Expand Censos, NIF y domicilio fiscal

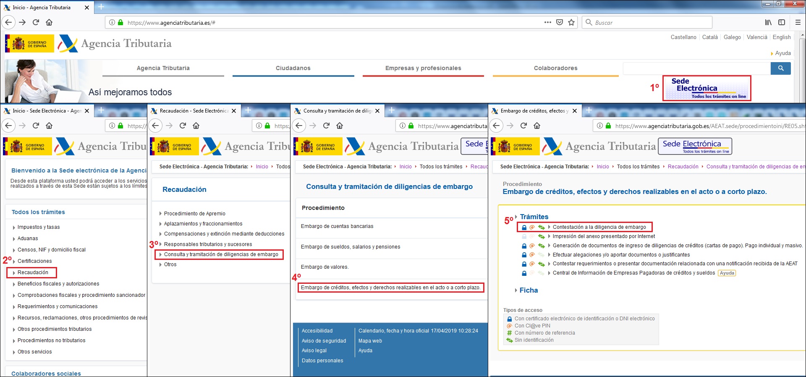pos(52,250)
